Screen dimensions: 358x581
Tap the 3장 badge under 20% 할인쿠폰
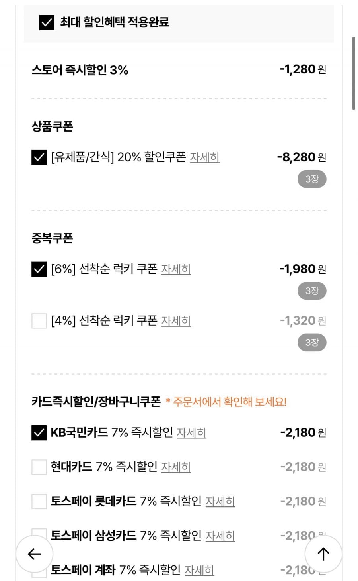(312, 179)
